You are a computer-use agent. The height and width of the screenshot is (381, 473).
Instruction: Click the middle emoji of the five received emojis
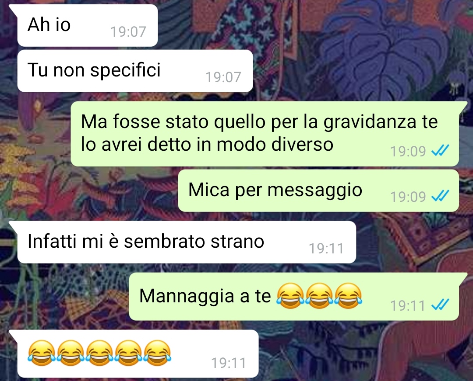coord(99,353)
